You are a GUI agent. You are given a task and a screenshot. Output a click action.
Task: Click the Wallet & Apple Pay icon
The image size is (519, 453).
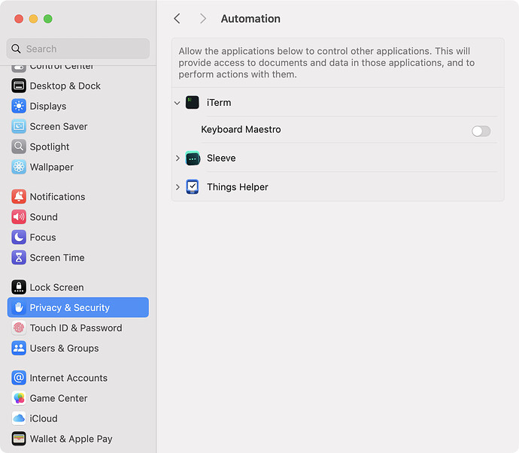coord(19,439)
